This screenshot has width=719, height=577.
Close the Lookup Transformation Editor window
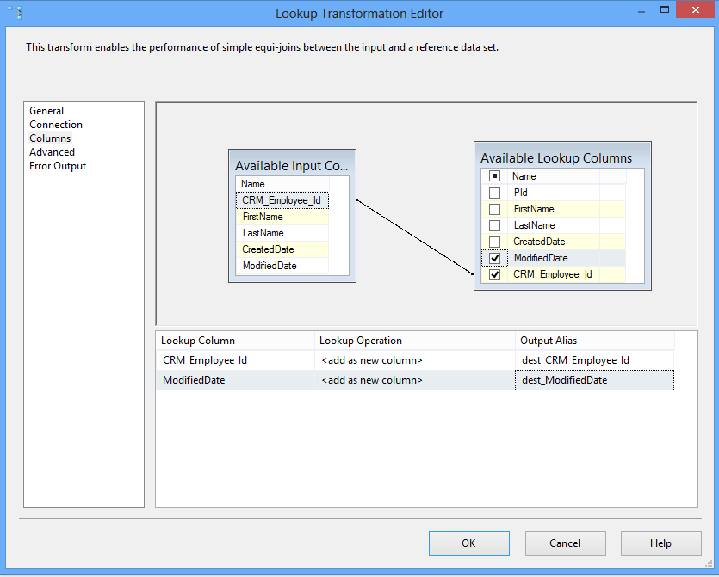tap(695, 10)
